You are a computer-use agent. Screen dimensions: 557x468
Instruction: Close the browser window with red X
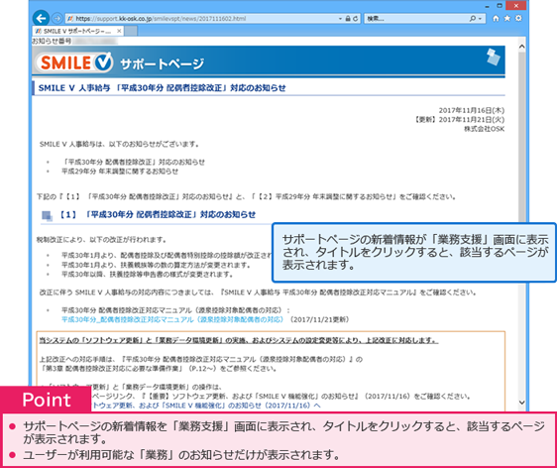[516, 5]
